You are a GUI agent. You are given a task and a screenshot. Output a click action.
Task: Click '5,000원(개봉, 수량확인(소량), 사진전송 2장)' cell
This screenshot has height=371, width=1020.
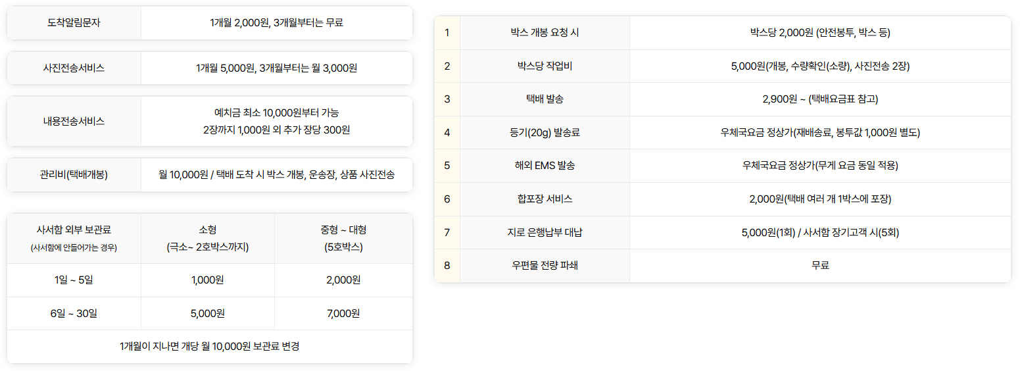pos(820,66)
